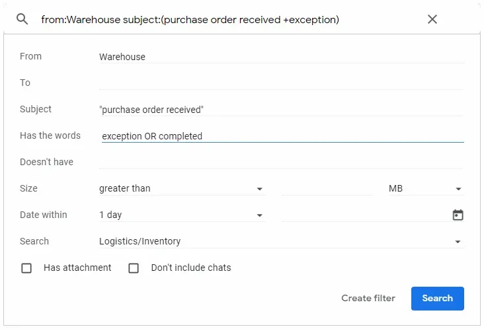Viewport: 484px width, 329px height.
Task: Click the top search query text box
Action: [x=228, y=19]
